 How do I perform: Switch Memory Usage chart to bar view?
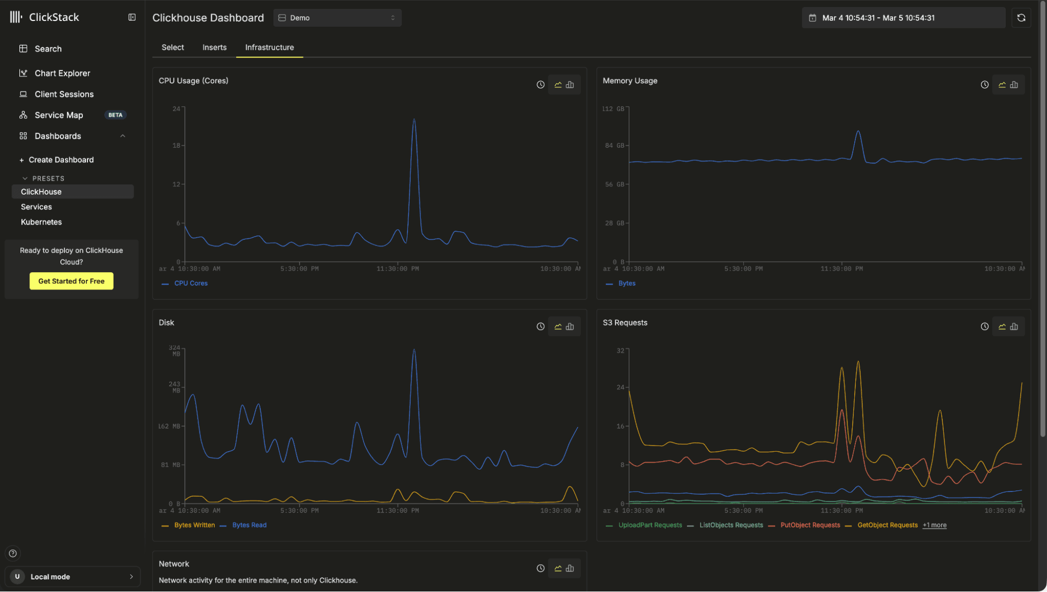point(1014,85)
